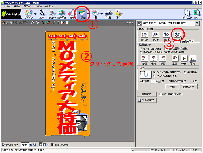
Task: Open the 印刷 (Print) step
Action: click(108, 14)
